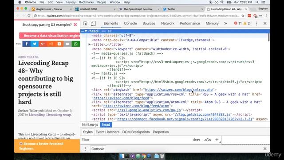Share the post on Twitter
The height and width of the screenshot is (160, 284).
35,44
